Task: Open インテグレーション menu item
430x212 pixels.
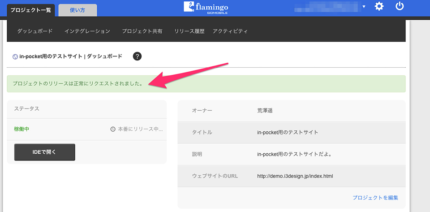Action: click(87, 31)
